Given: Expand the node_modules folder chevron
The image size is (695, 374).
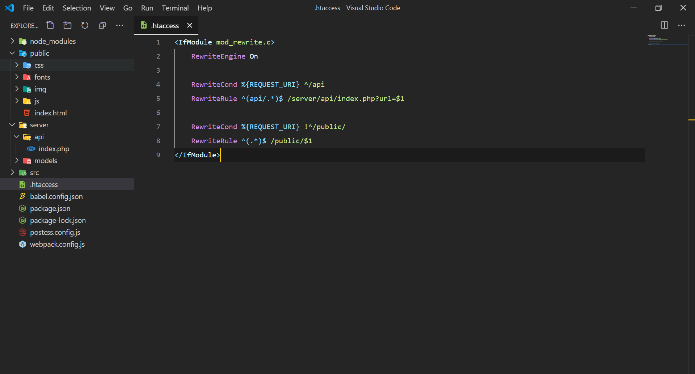Looking at the screenshot, I should point(12,41).
